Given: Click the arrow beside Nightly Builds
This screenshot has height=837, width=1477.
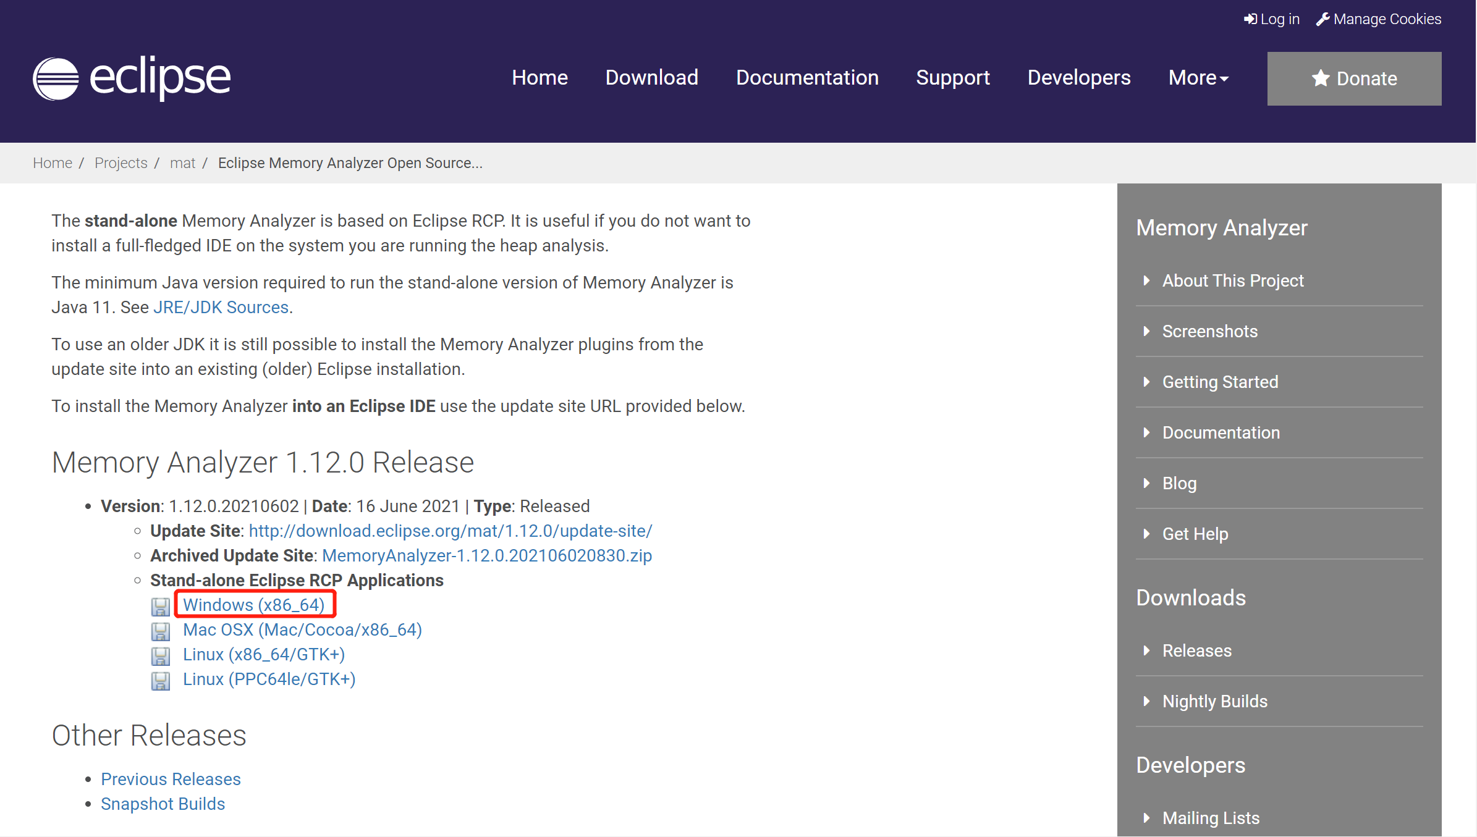Looking at the screenshot, I should tap(1147, 701).
